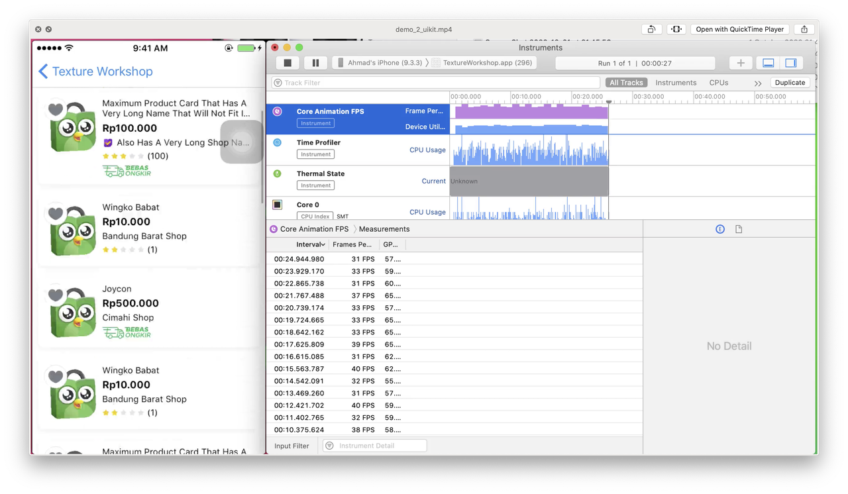Click the Time Profiler instrument icon

tap(277, 142)
